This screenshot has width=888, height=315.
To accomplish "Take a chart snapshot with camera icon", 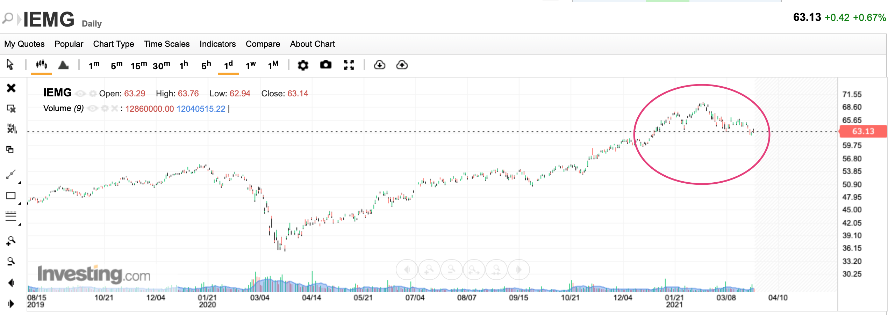I will coord(325,65).
